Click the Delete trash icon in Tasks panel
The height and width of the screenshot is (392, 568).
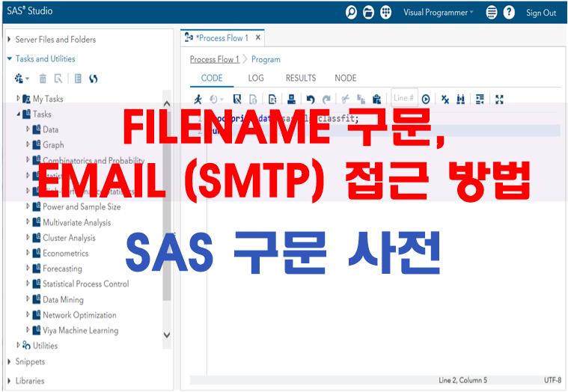43,79
